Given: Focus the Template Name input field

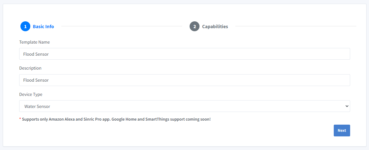Looking at the screenshot, I should 184,54.
